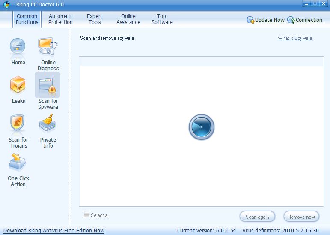Viewport: 330px width, 235px height.
Task: Open Private Info cleaner icon
Action: [48, 124]
